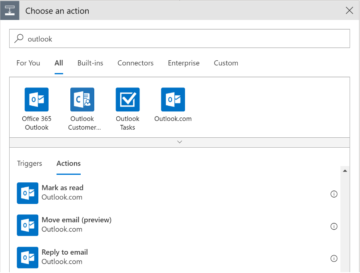The image size is (360, 273).
Task: Pick the Outlook.com connector icon
Action: [x=173, y=100]
